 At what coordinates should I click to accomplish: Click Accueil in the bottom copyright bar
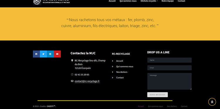pyautogui.click(x=141, y=106)
